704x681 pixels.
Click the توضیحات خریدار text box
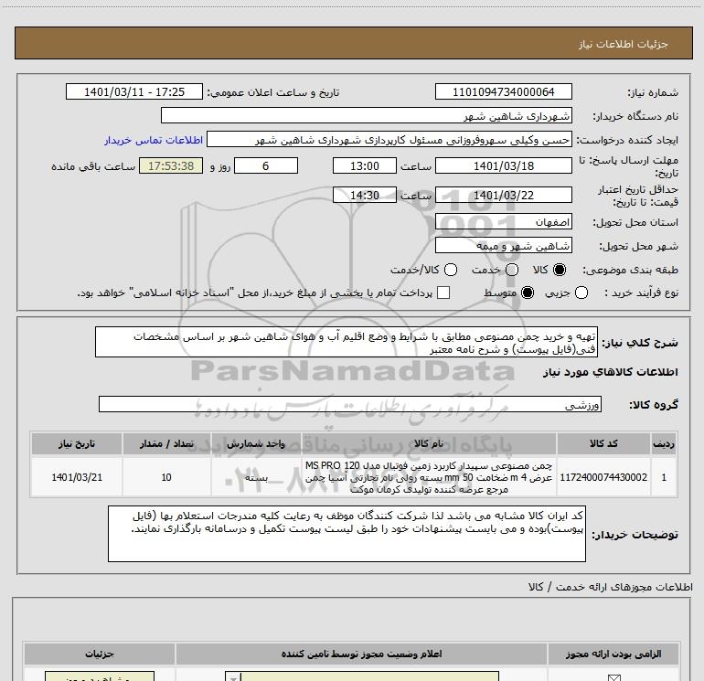pos(347,534)
